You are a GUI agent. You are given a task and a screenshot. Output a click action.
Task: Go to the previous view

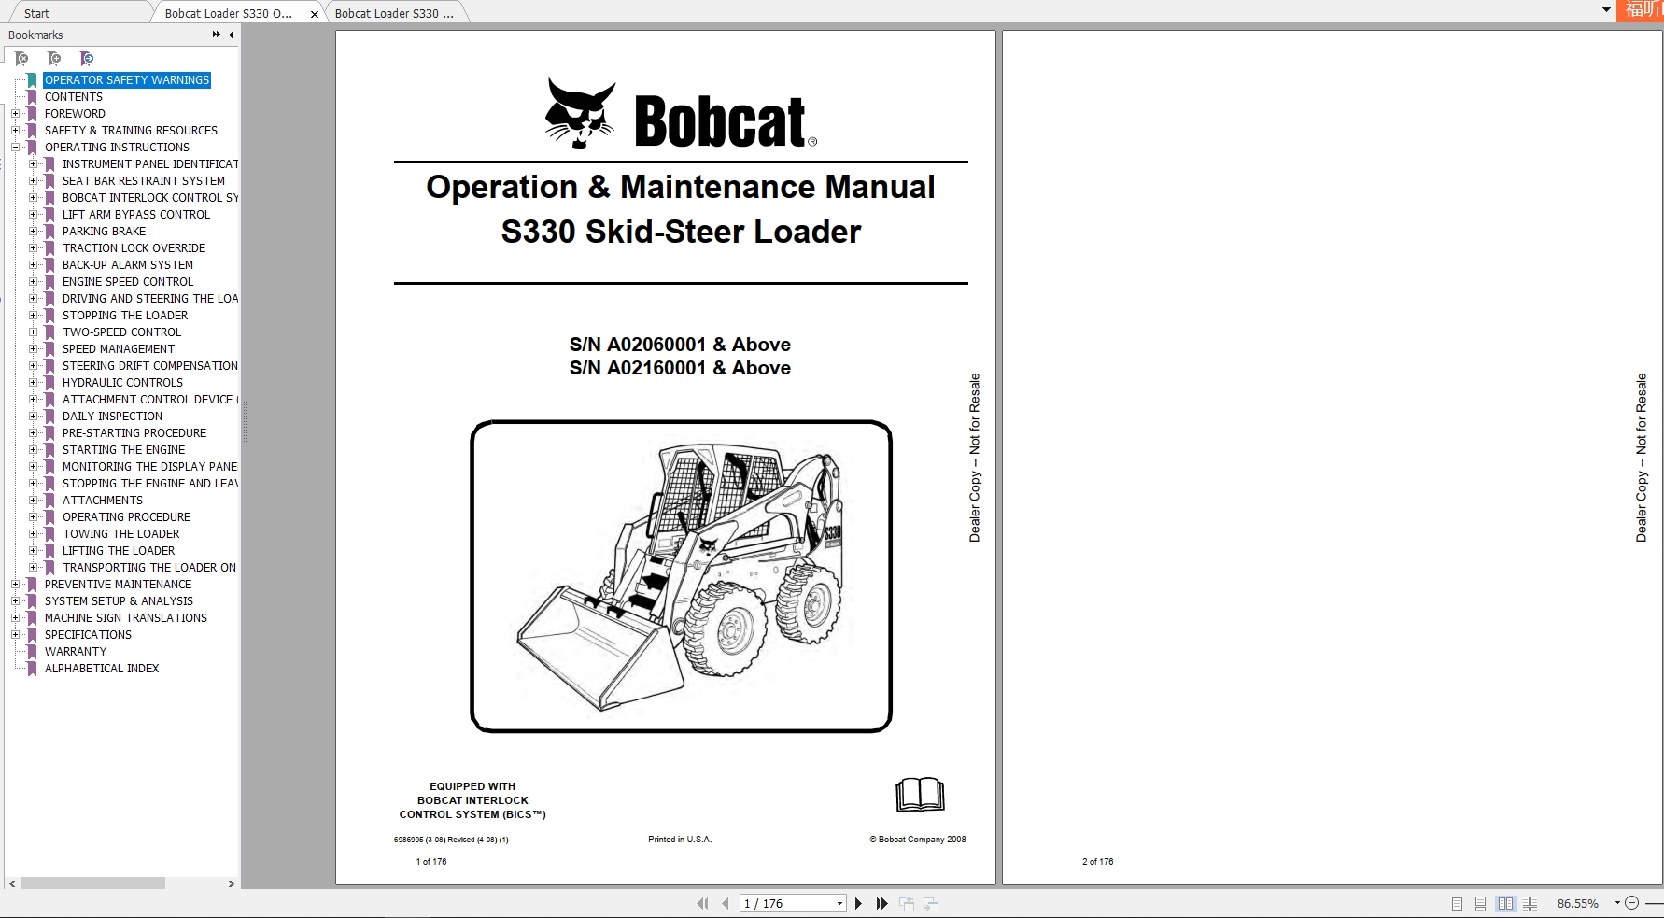[906, 903]
